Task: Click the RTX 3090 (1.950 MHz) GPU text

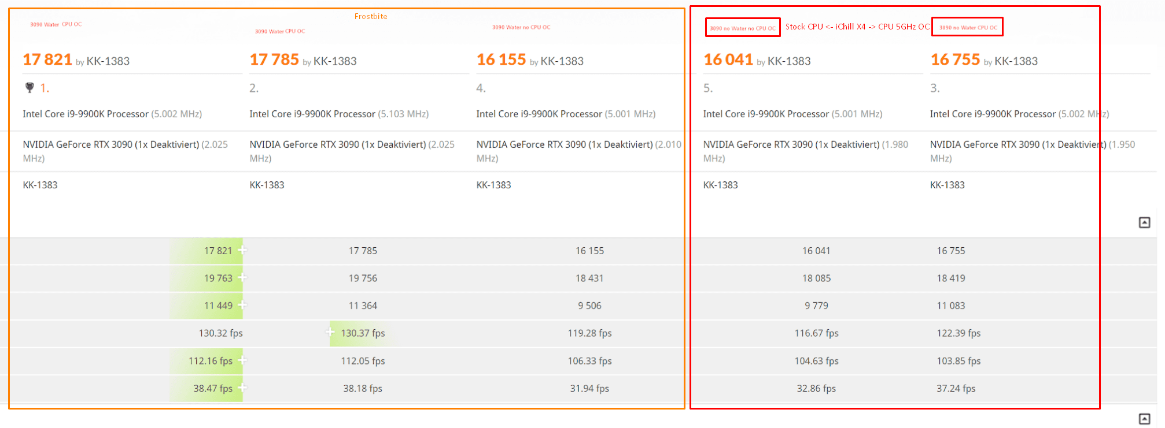Action: pos(1033,151)
